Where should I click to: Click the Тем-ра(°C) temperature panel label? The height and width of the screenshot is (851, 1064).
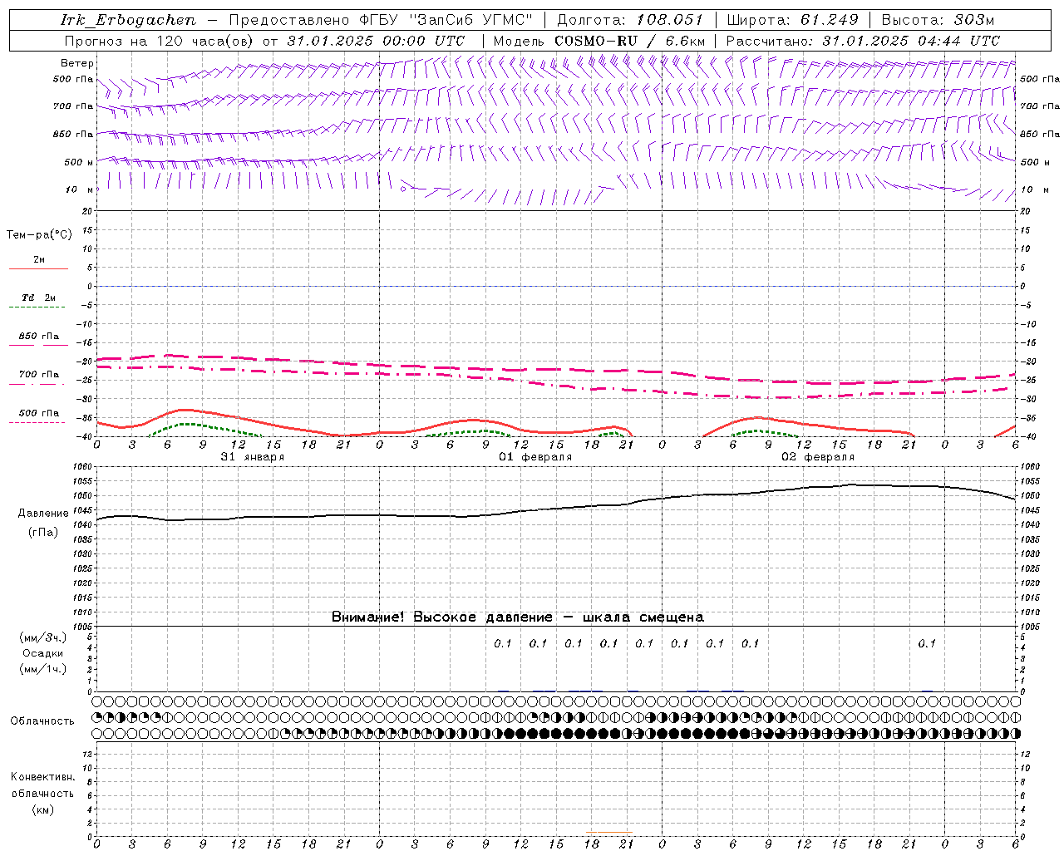pos(39,235)
